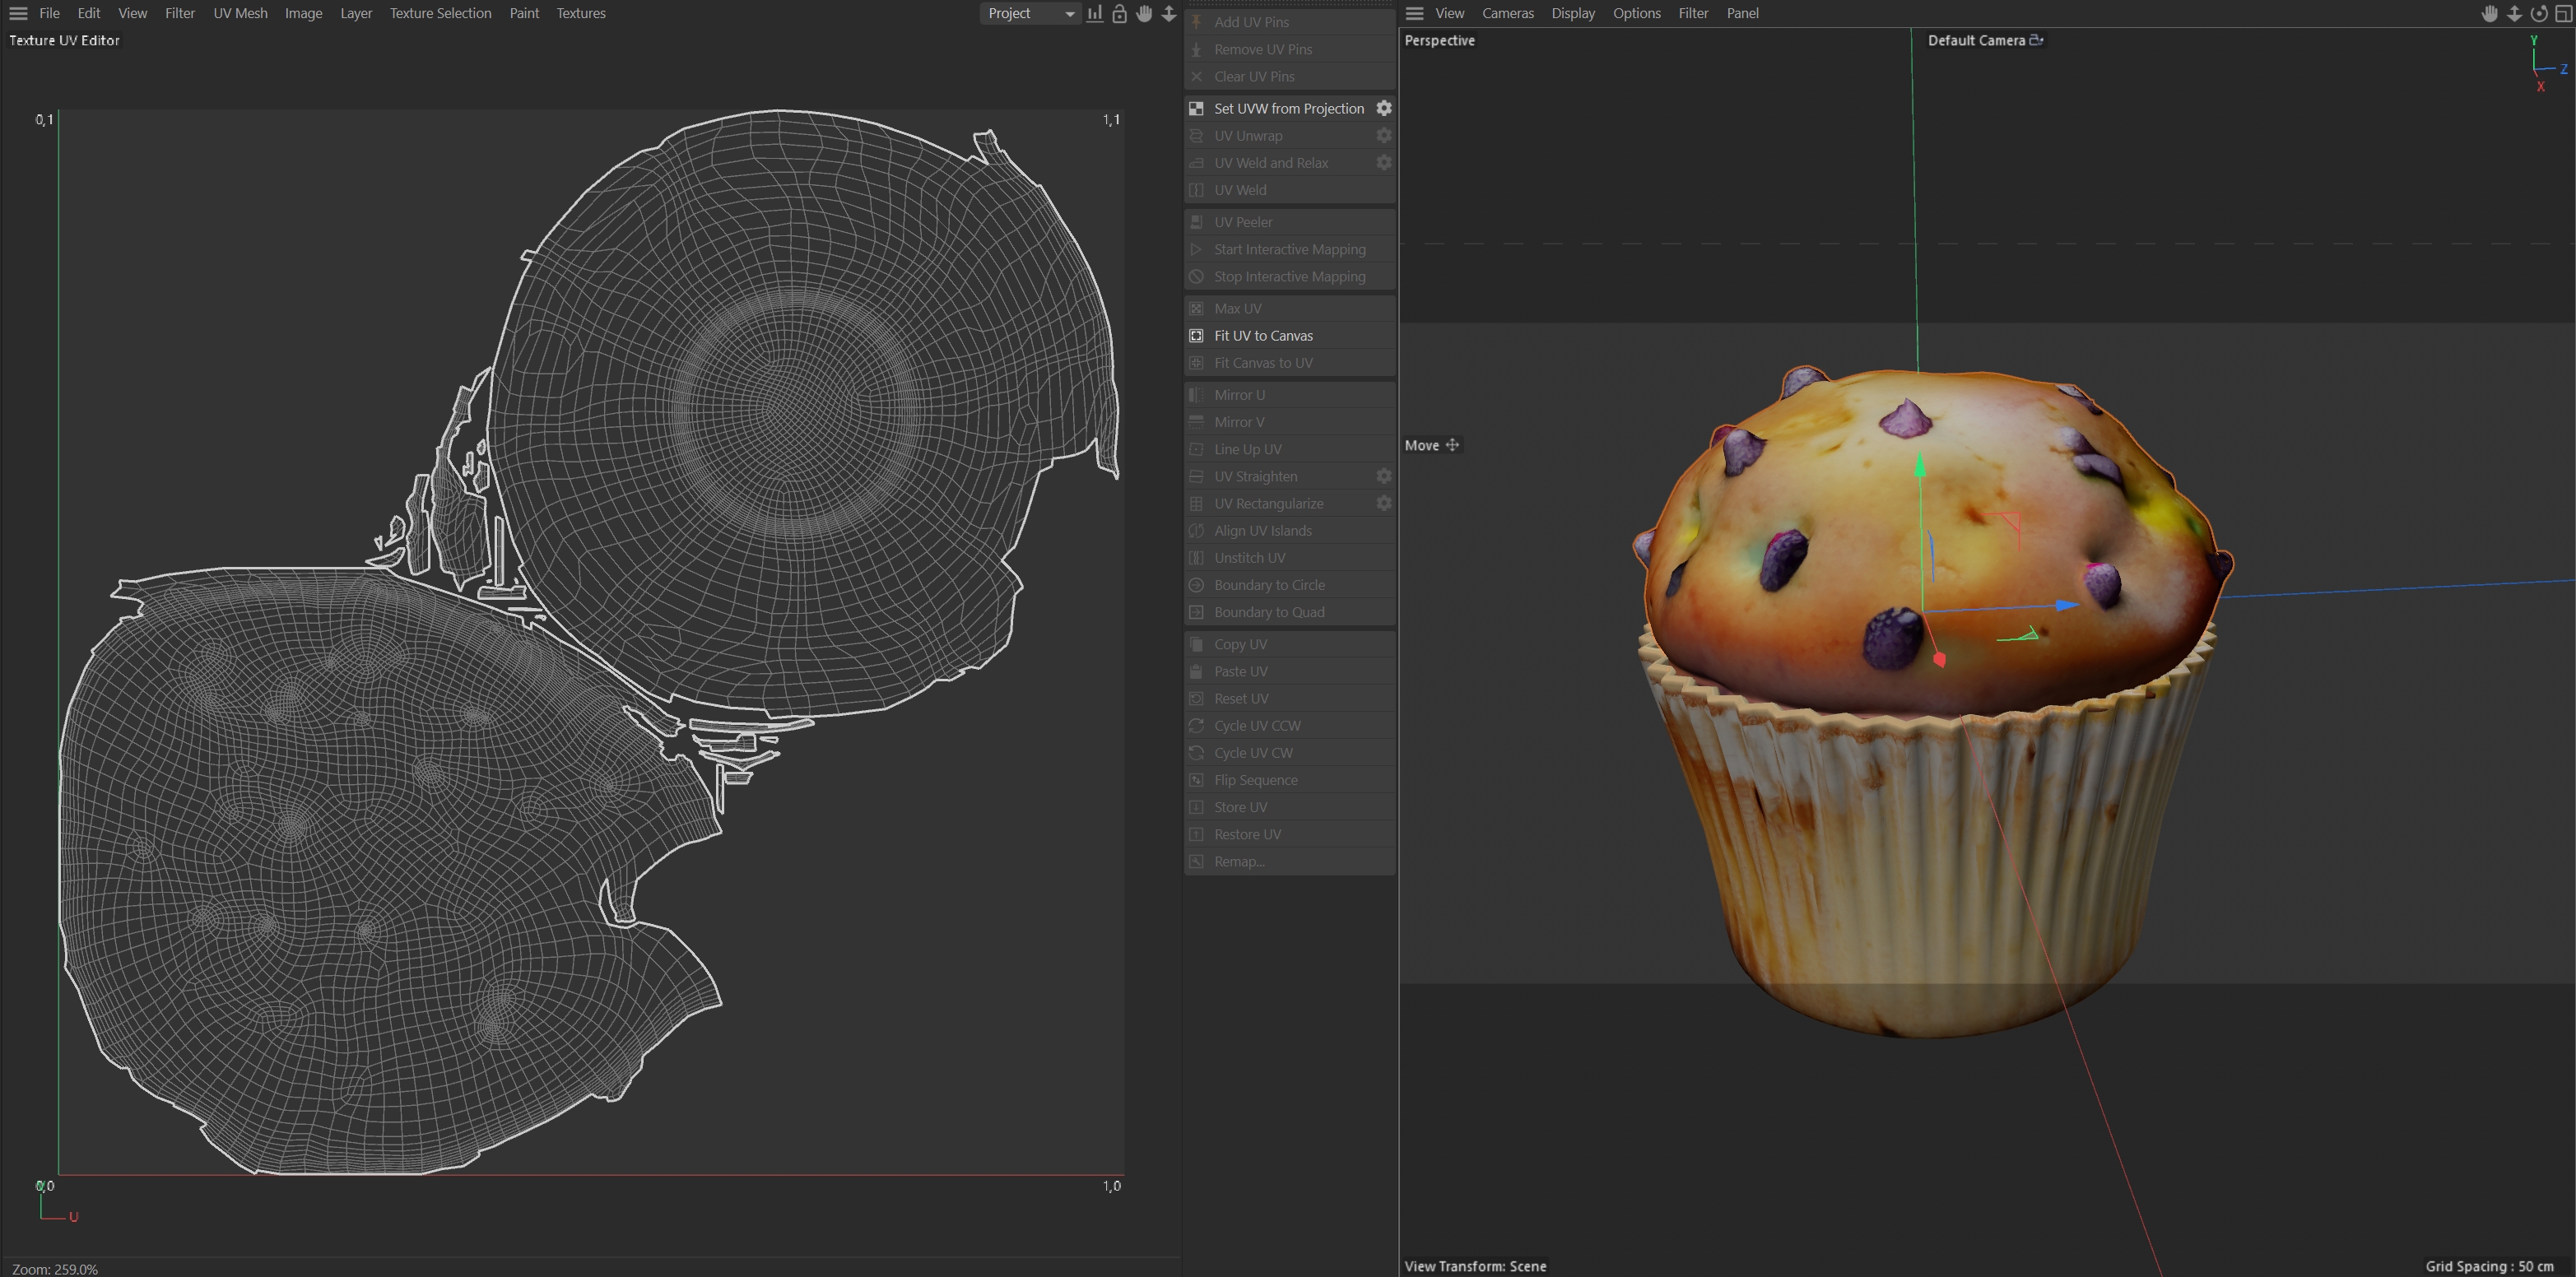Click the viewport zoom arrows icon
Image resolution: width=2576 pixels, height=1277 pixels.
(x=2513, y=13)
